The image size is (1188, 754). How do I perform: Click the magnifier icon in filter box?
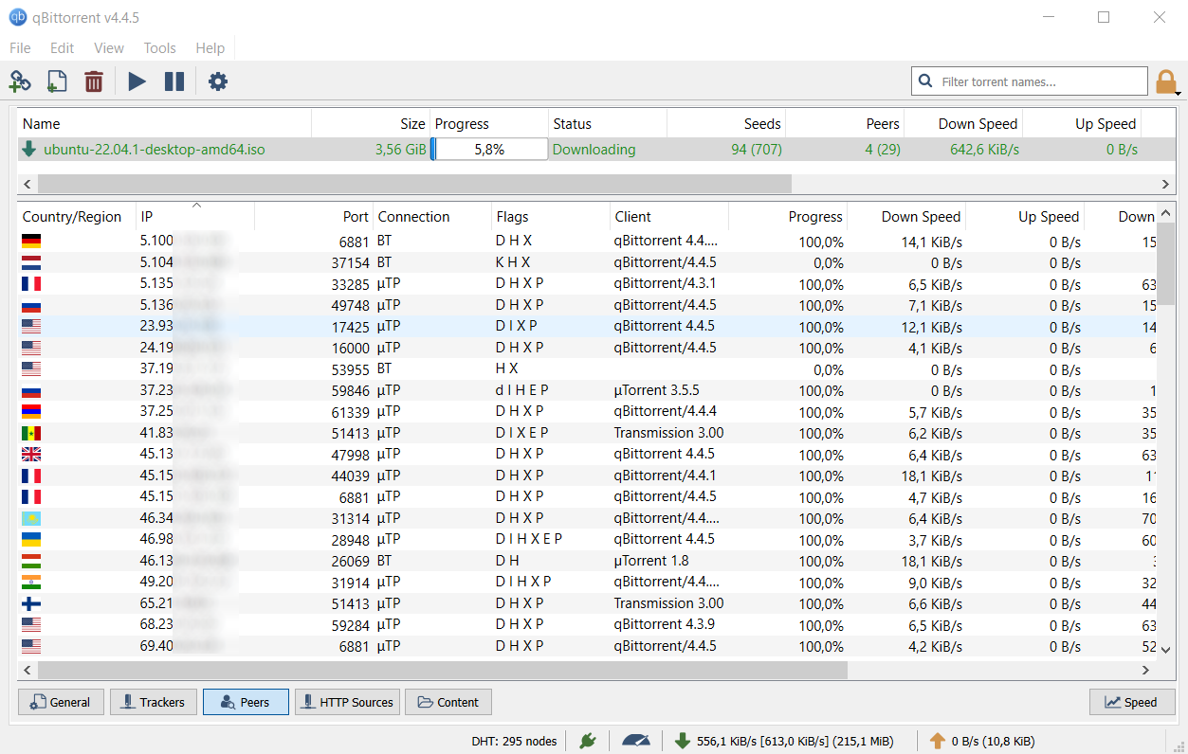[925, 81]
